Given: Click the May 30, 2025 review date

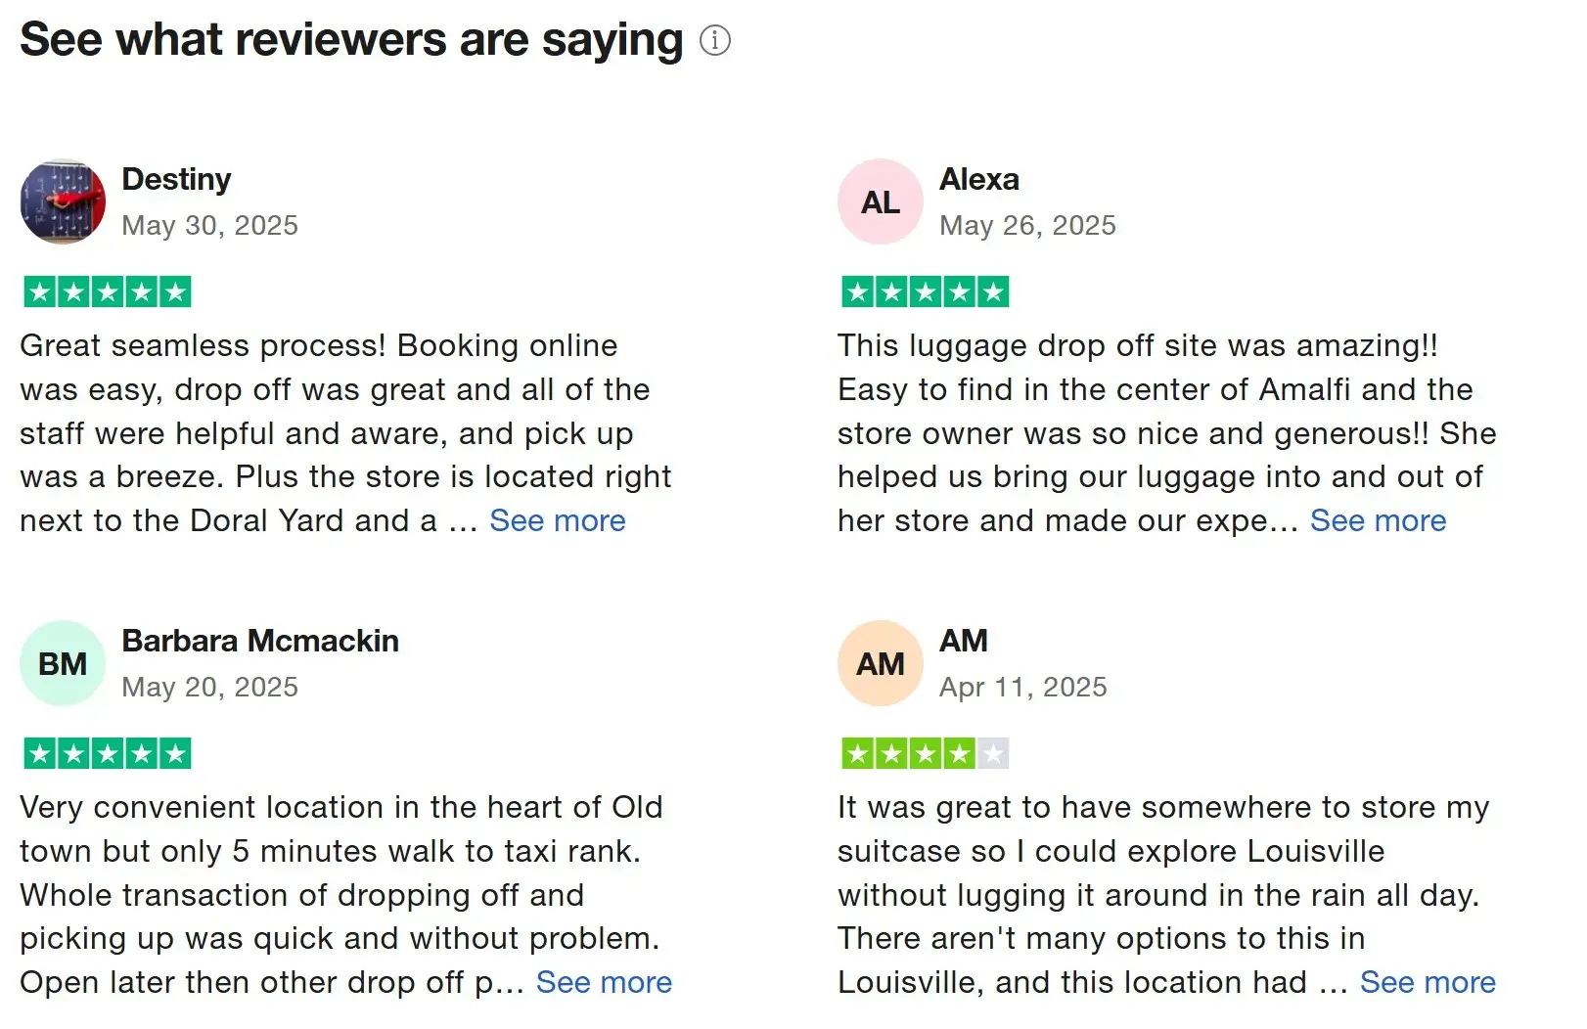Looking at the screenshot, I should [209, 225].
